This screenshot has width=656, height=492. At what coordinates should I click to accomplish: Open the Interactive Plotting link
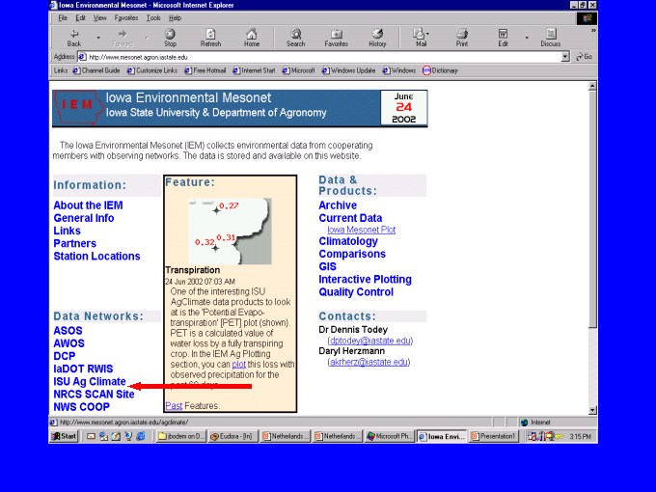(x=365, y=280)
